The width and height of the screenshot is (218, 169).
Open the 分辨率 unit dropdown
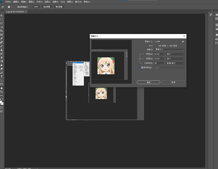tap(175, 63)
